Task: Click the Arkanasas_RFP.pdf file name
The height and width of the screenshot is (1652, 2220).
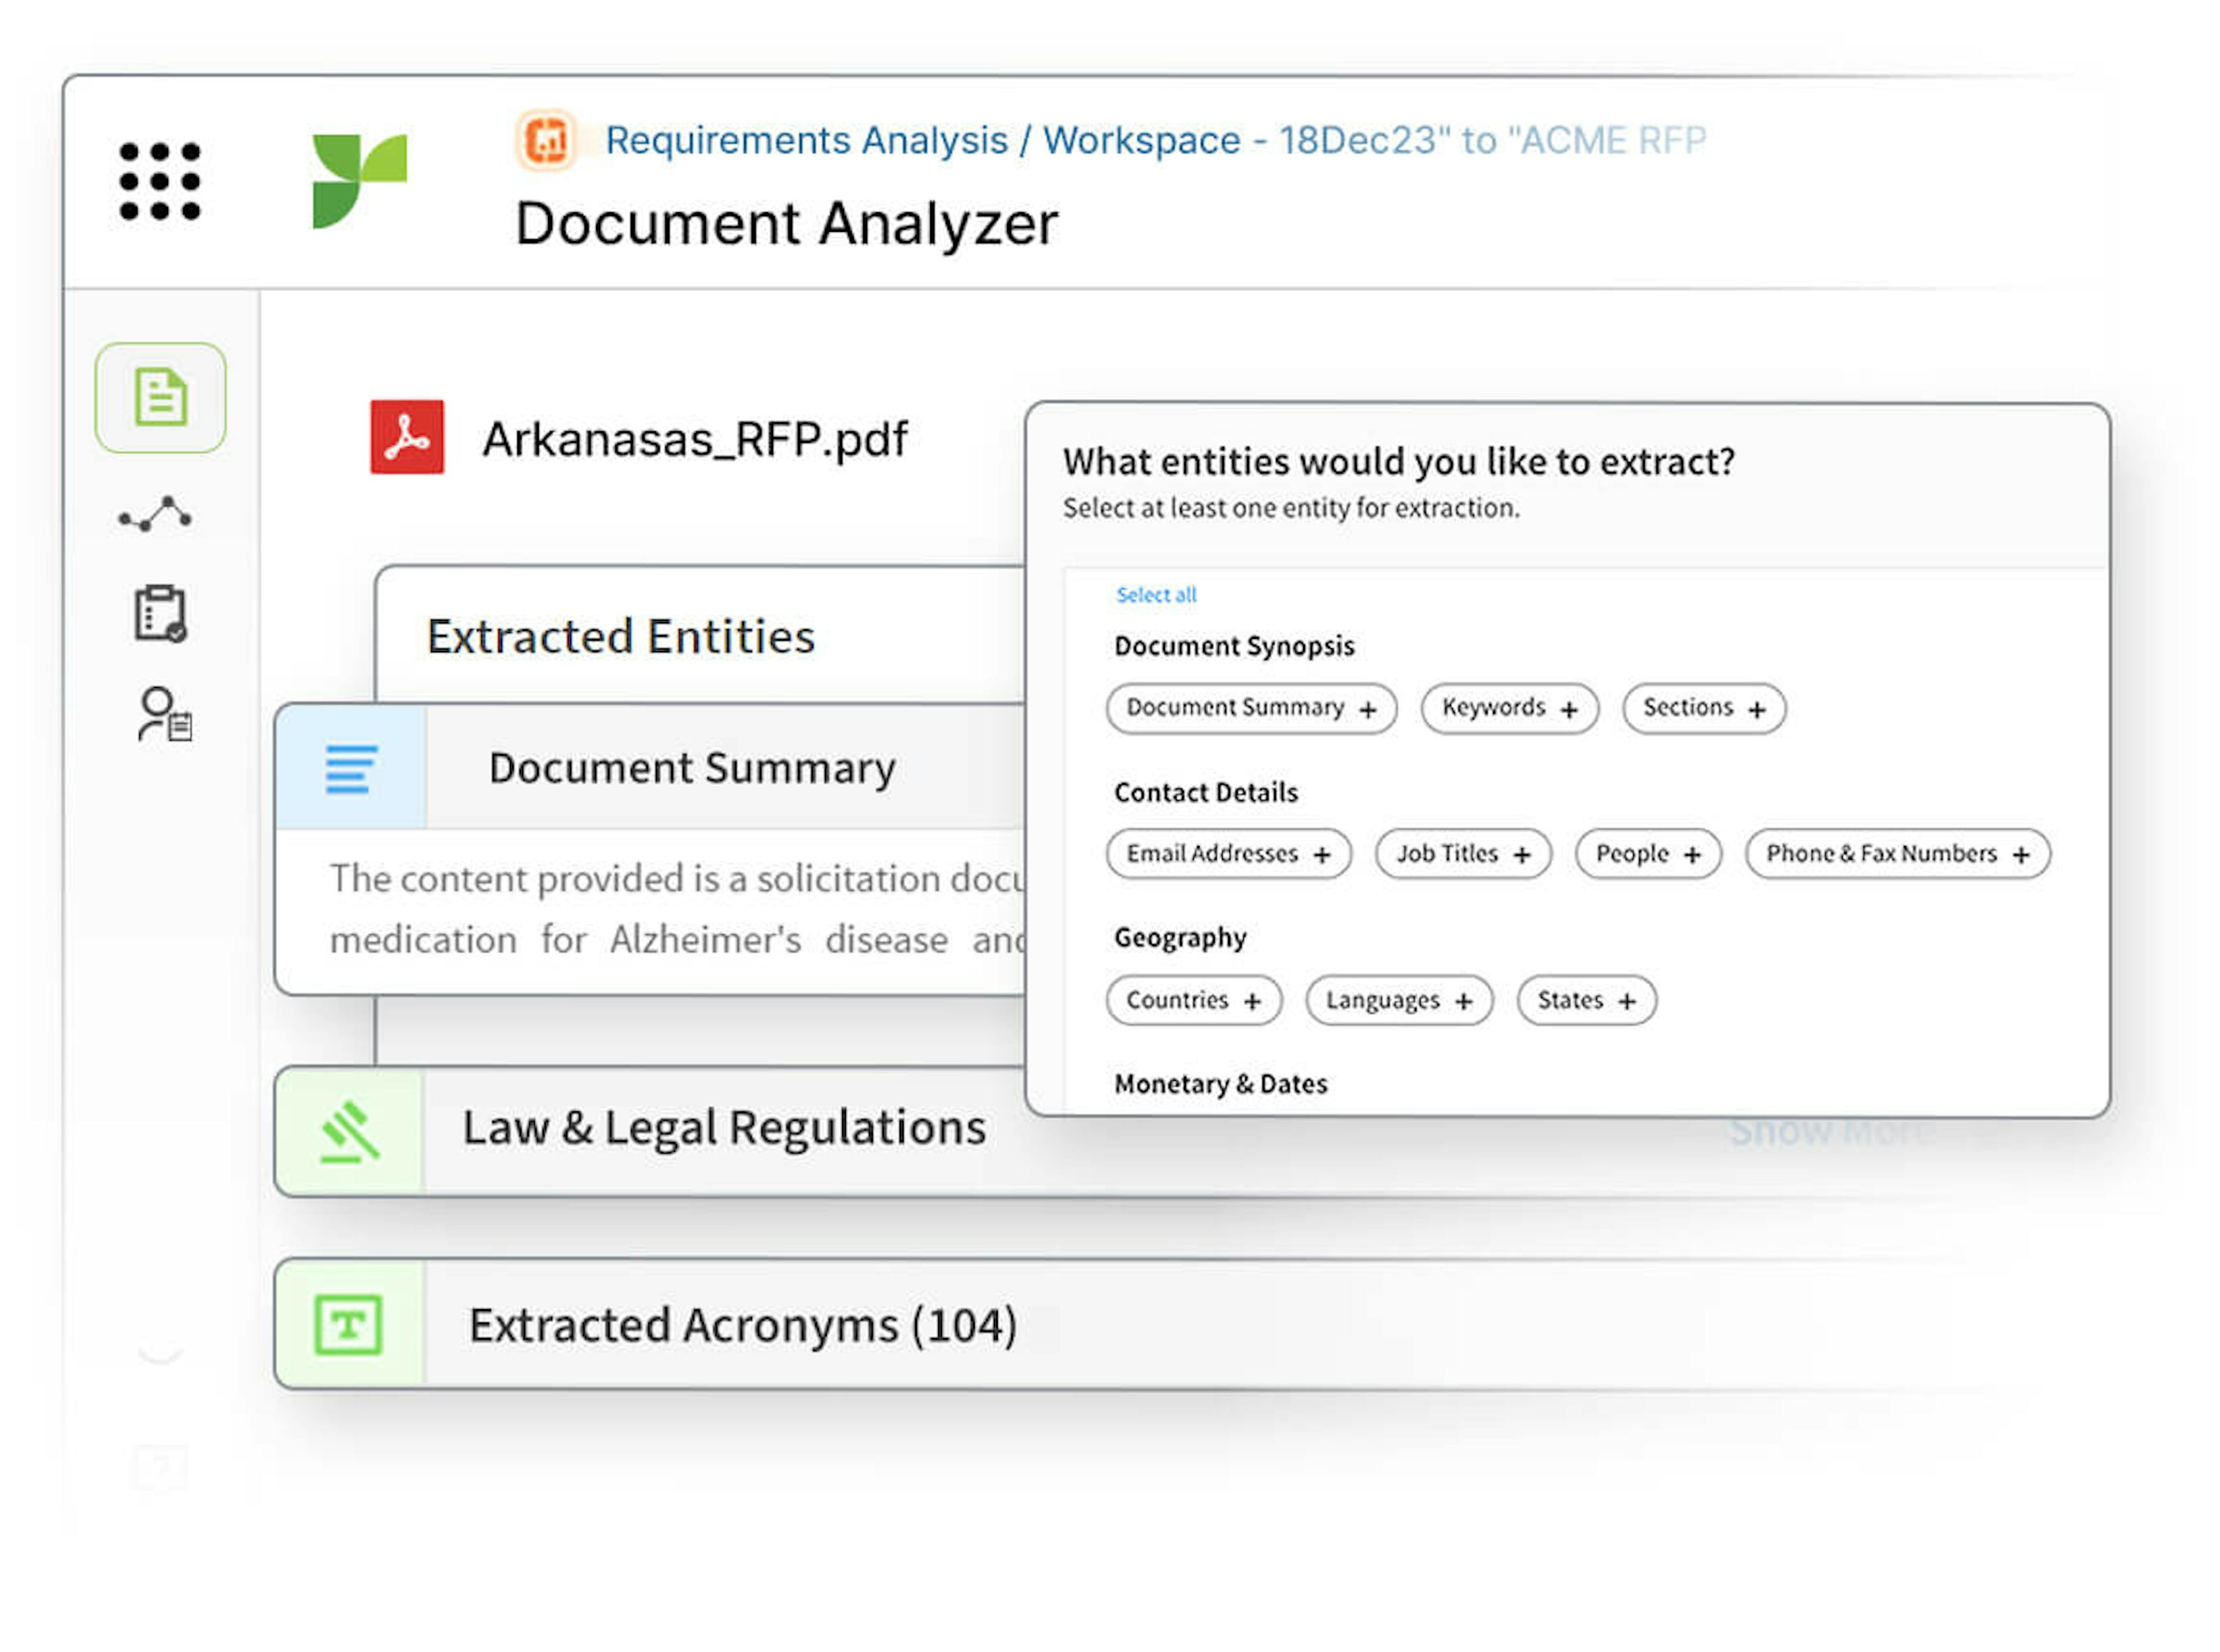Action: 695,439
